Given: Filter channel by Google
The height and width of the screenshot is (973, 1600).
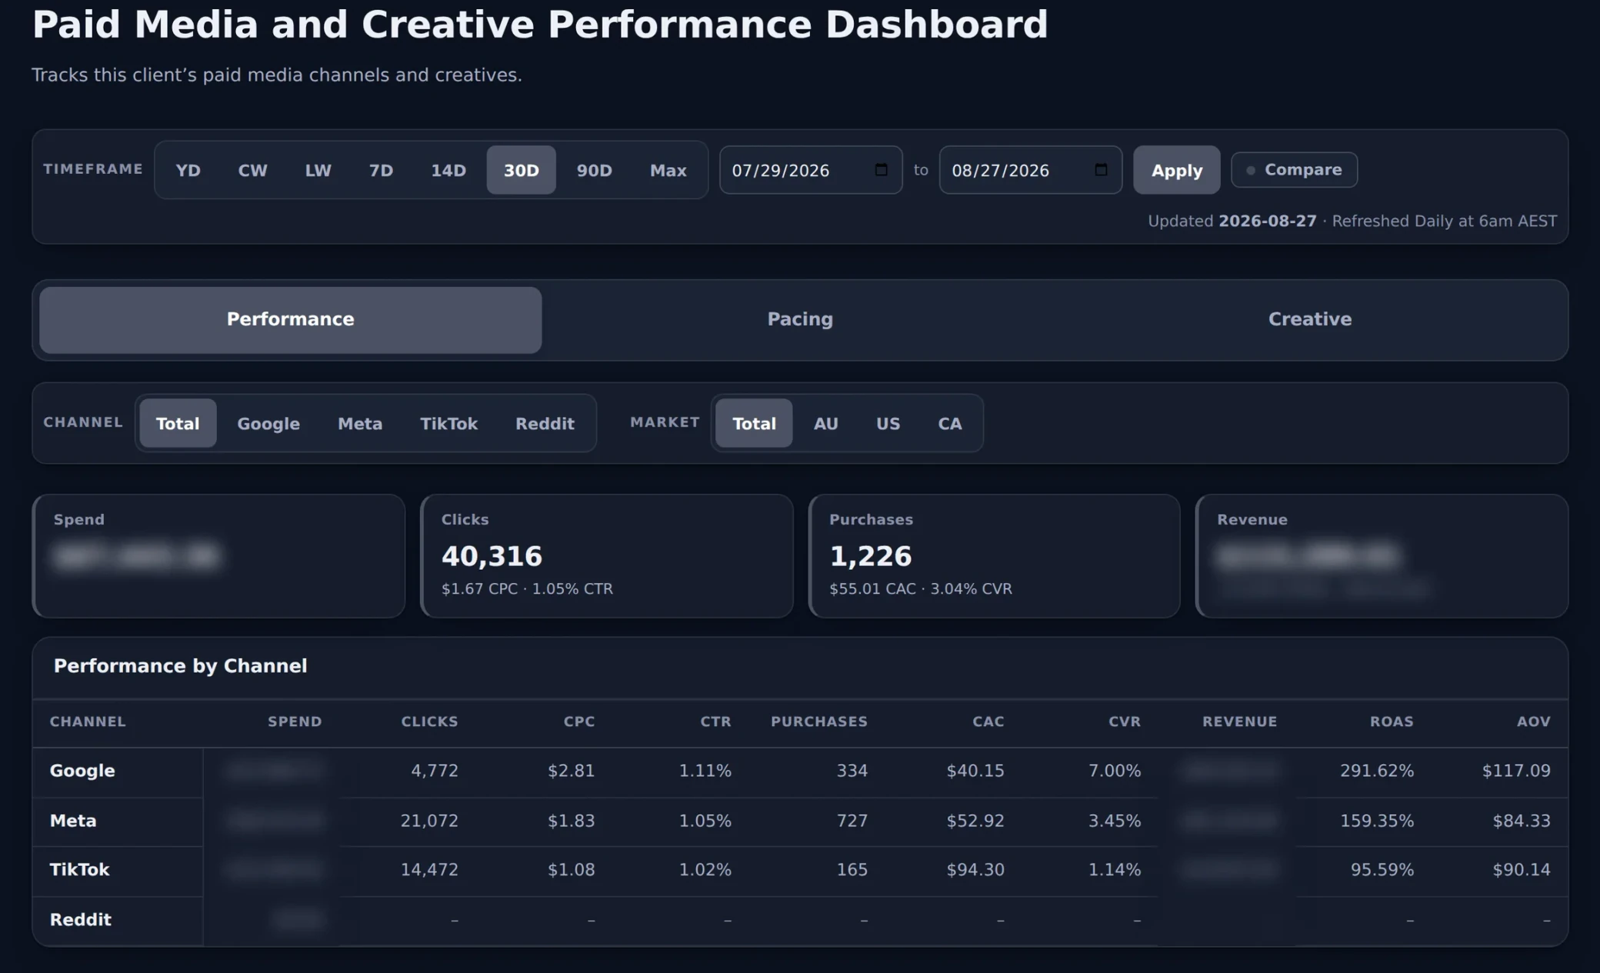Looking at the screenshot, I should coord(268,423).
